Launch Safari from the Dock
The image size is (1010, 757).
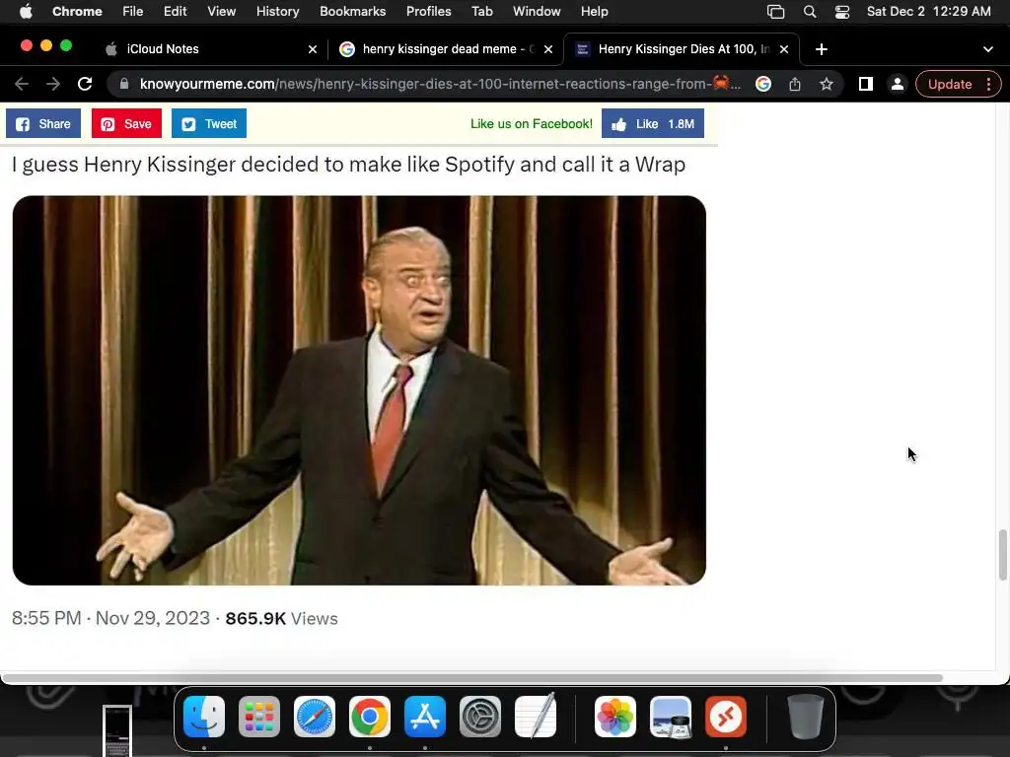[315, 717]
